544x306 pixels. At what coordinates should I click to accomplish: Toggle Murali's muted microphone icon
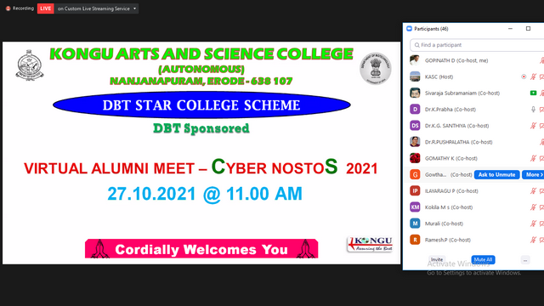[x=533, y=224]
